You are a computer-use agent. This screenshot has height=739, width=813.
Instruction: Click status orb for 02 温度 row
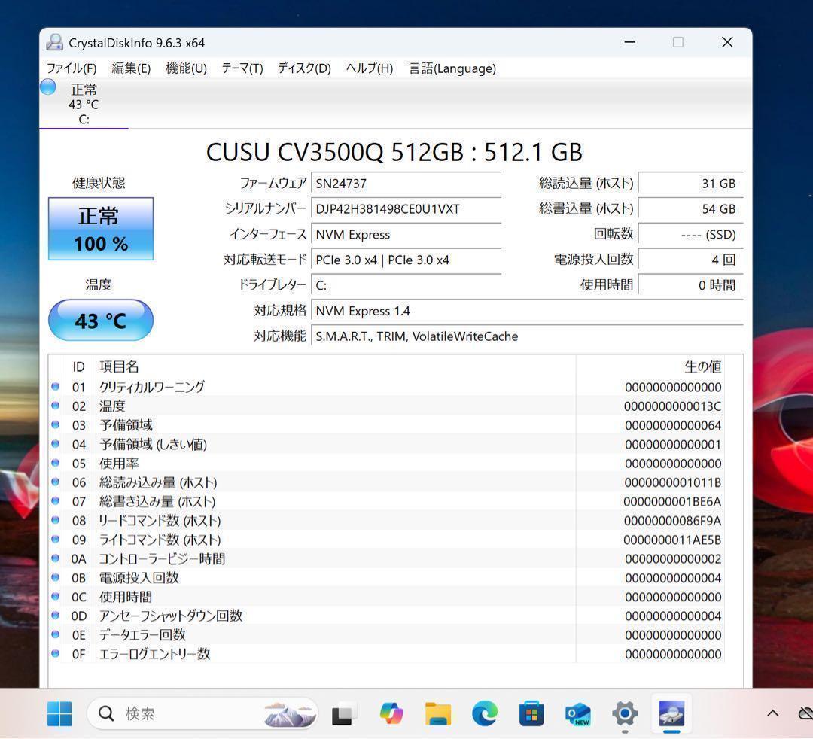pyautogui.click(x=56, y=406)
